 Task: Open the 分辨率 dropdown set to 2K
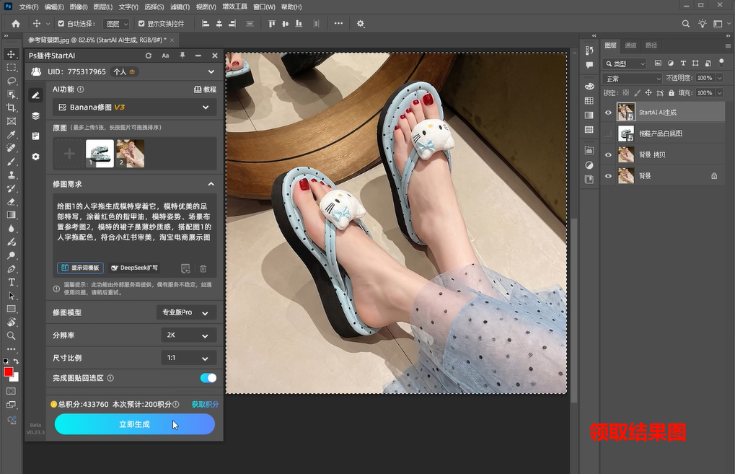[188, 335]
